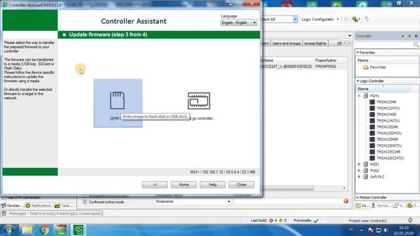The image size is (420, 236).
Task: Click the TM241CE40T/U device icon
Action: [372, 146]
